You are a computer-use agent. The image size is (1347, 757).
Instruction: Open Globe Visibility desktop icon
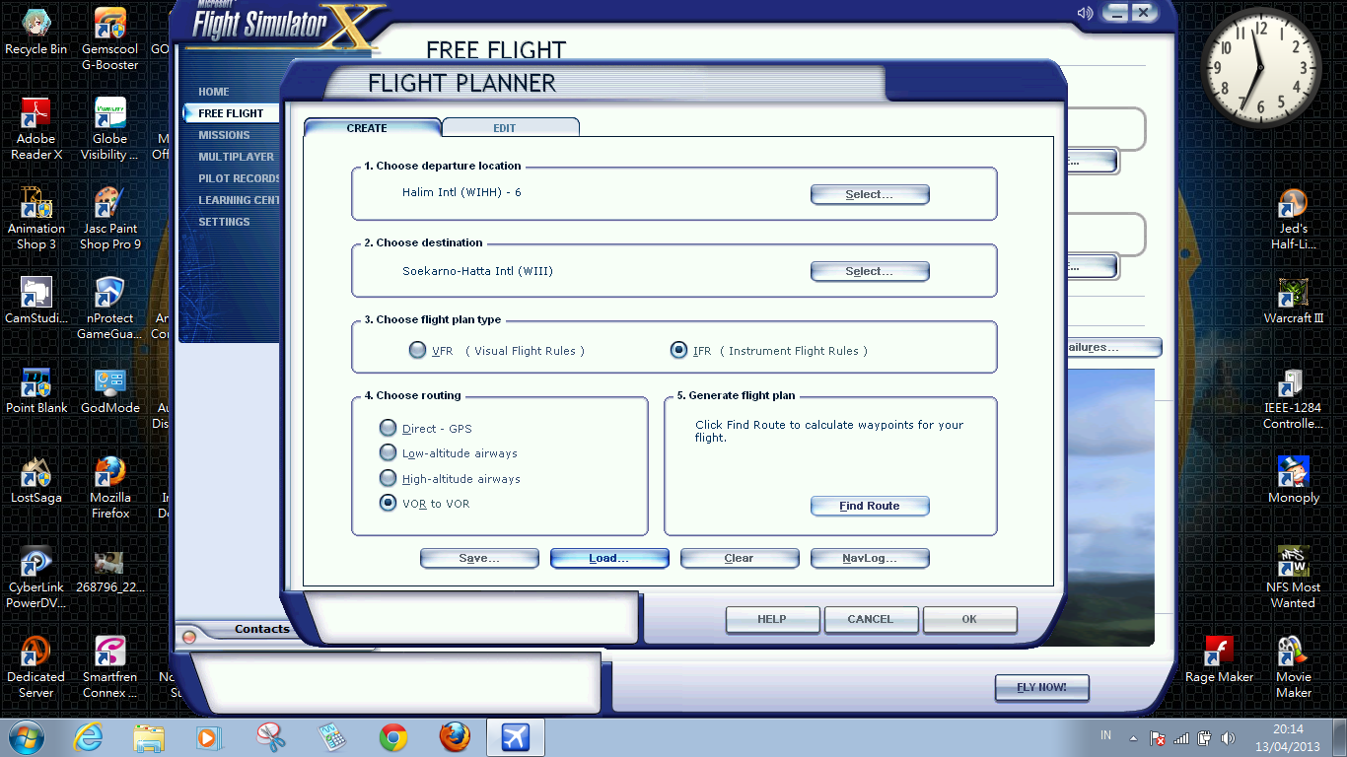point(109,129)
